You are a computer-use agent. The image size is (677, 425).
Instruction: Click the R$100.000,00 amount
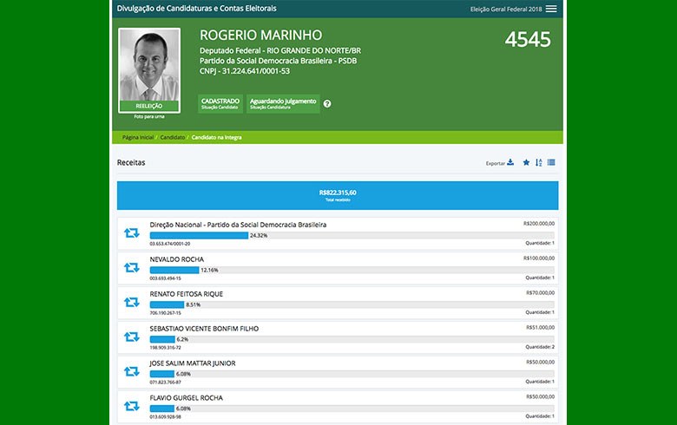click(539, 258)
